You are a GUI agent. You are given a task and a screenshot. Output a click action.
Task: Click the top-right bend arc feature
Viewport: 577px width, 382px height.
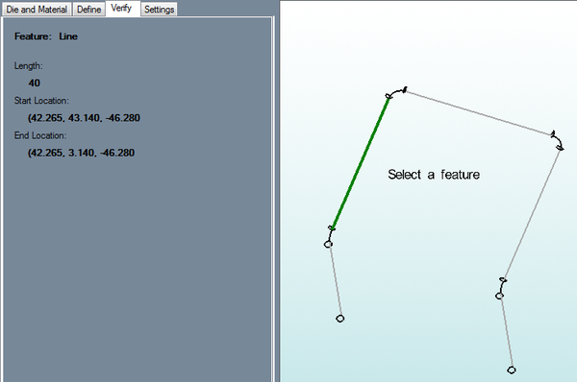click(x=557, y=140)
